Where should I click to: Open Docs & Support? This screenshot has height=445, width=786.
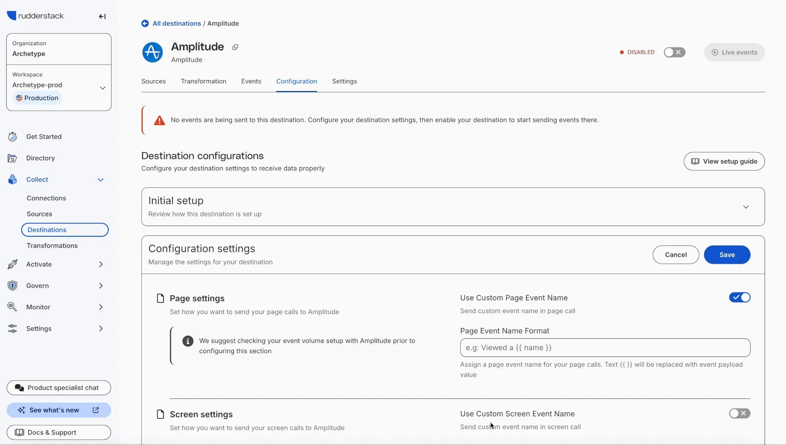pyautogui.click(x=59, y=432)
